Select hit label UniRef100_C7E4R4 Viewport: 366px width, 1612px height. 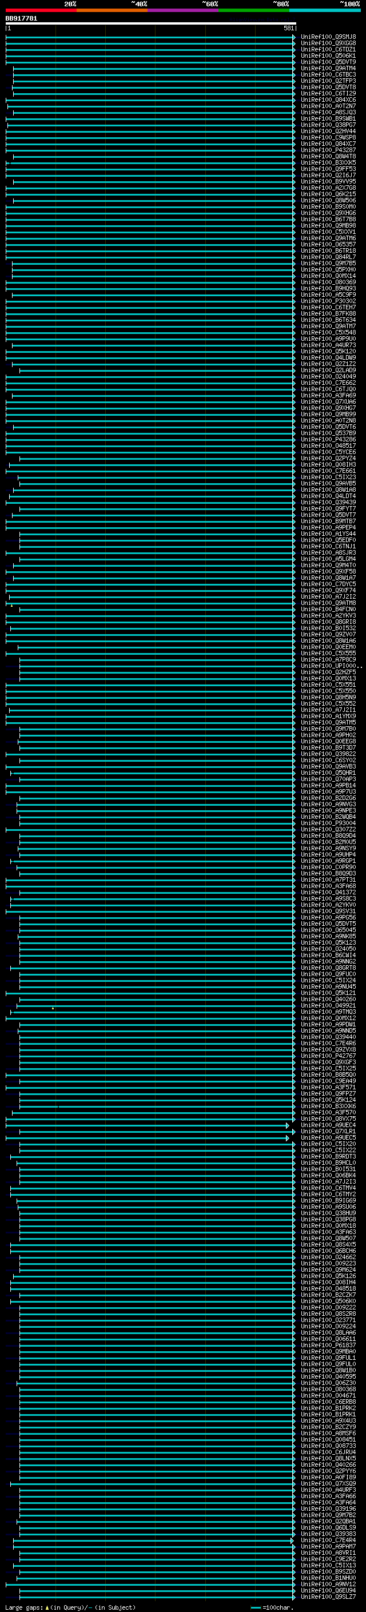click(x=328, y=1540)
